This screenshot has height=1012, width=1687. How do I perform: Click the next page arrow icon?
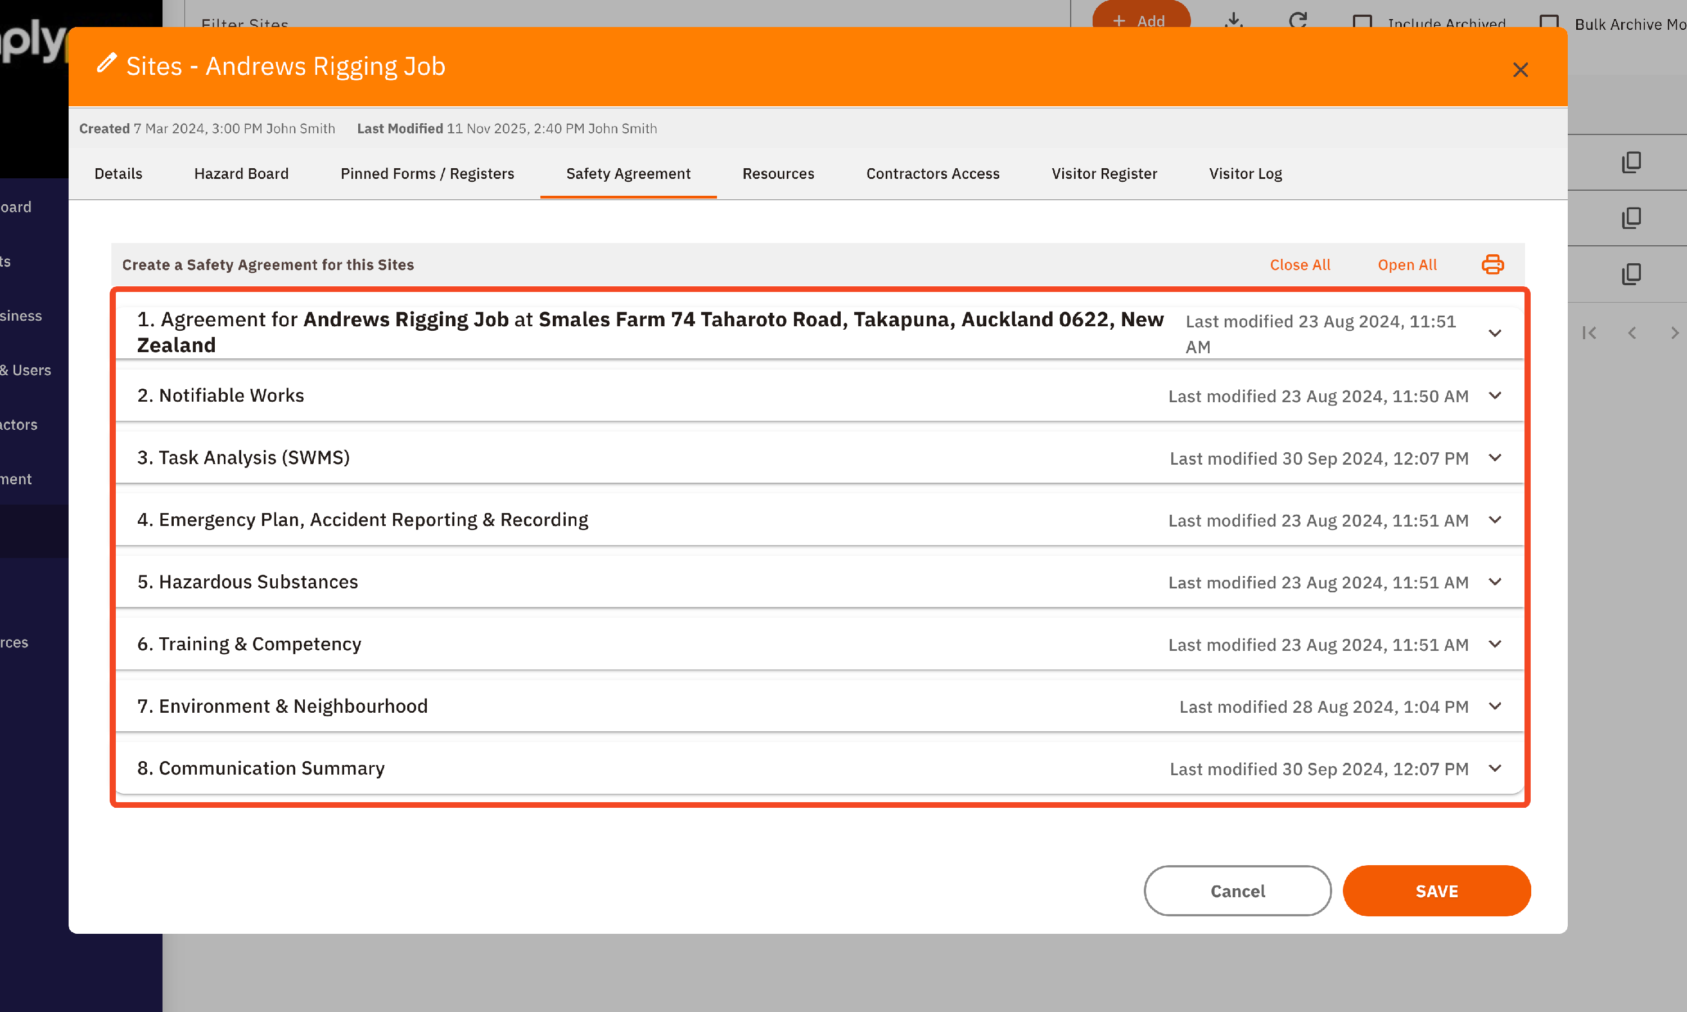(1674, 333)
